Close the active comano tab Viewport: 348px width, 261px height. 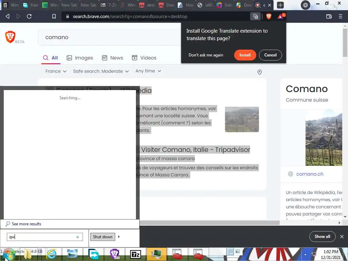[269, 5]
